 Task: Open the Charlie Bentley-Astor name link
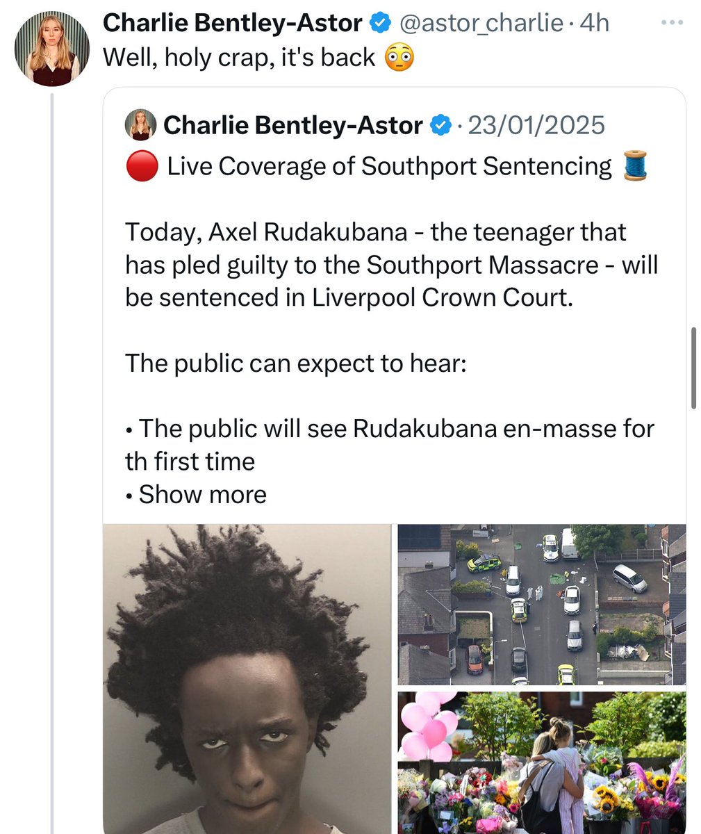click(x=232, y=23)
